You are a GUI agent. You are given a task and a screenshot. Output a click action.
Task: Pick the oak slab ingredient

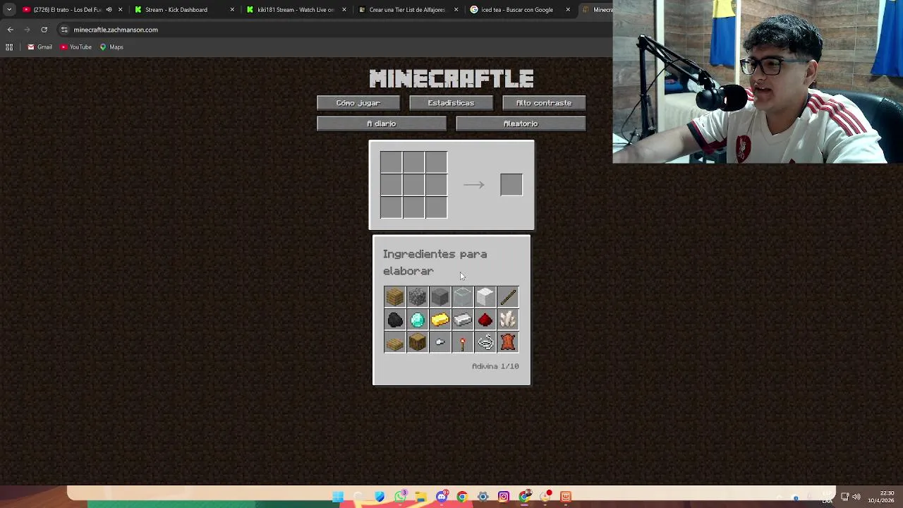[x=394, y=342]
